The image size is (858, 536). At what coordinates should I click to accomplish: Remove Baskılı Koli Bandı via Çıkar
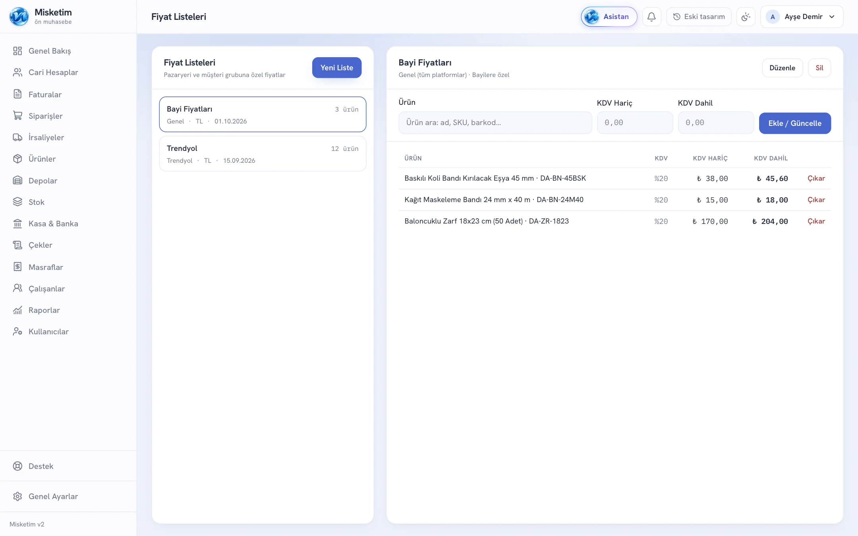pos(816,178)
